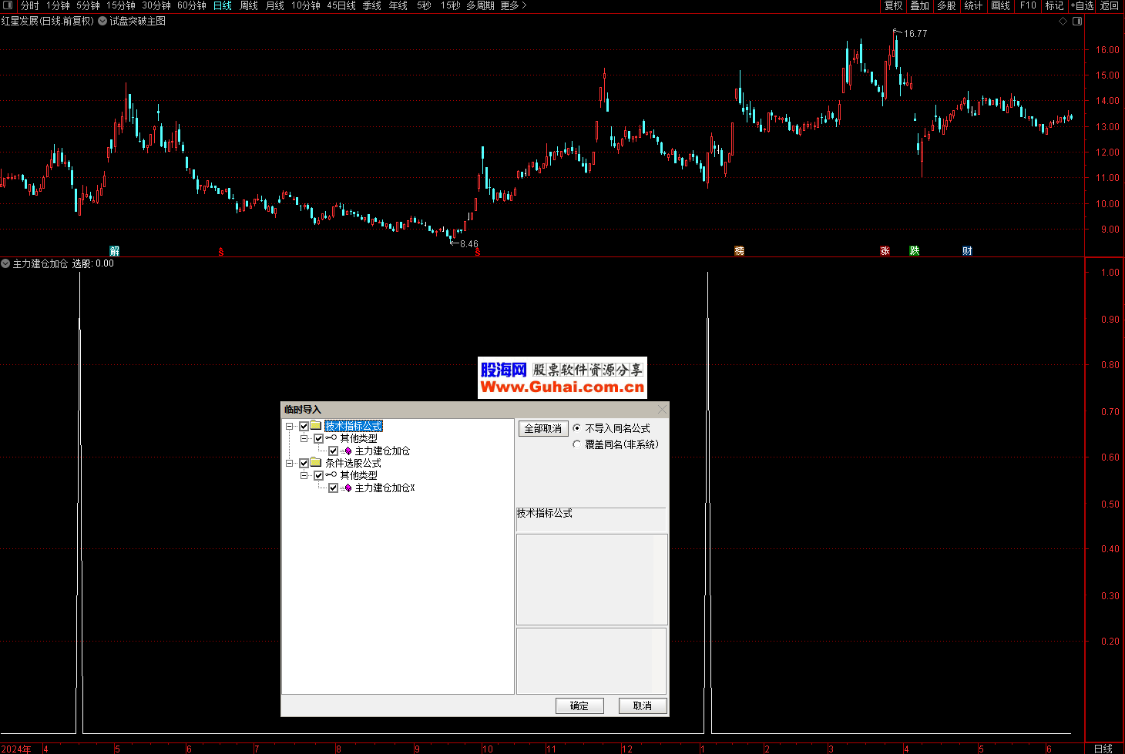Click the 16.77 high price label
The width and height of the screenshot is (1125, 754).
915,34
